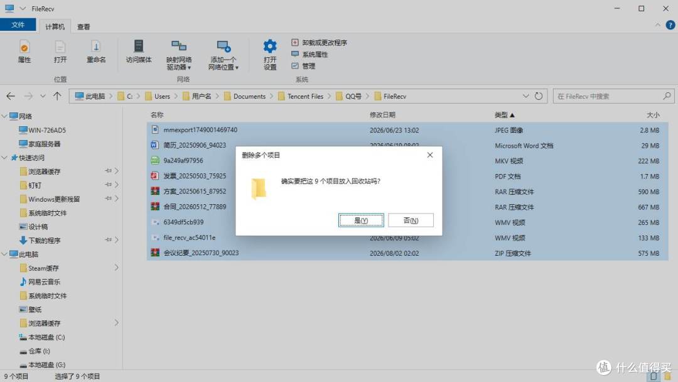Image resolution: width=678 pixels, height=382 pixels.
Task: Close the 删除多个项目 dialog
Action: click(430, 155)
